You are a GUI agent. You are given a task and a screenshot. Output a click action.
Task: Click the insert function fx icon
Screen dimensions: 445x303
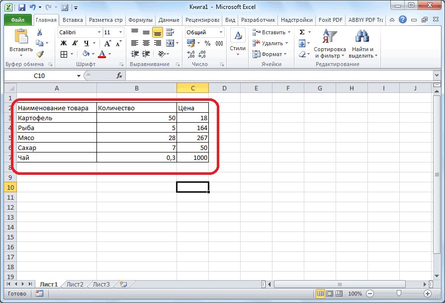pos(119,76)
